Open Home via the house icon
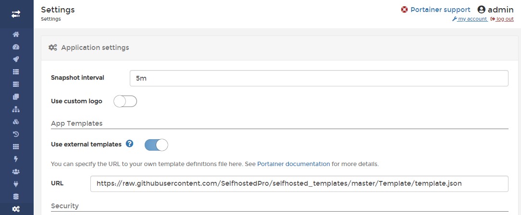Viewport: 521px width, 215px height. 16,35
